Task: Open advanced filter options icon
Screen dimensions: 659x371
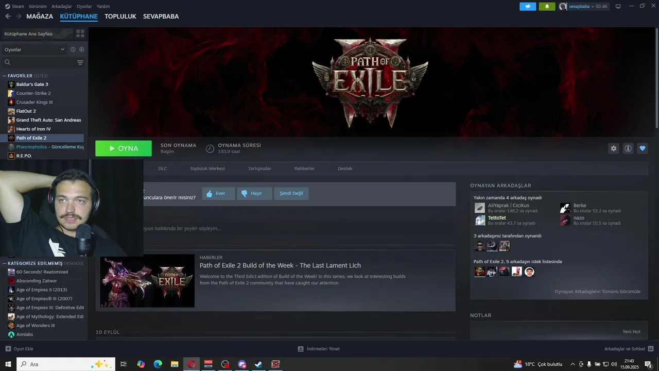Action: [x=80, y=62]
